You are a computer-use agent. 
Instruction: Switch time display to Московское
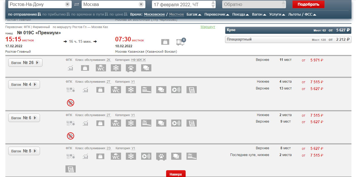154,14
